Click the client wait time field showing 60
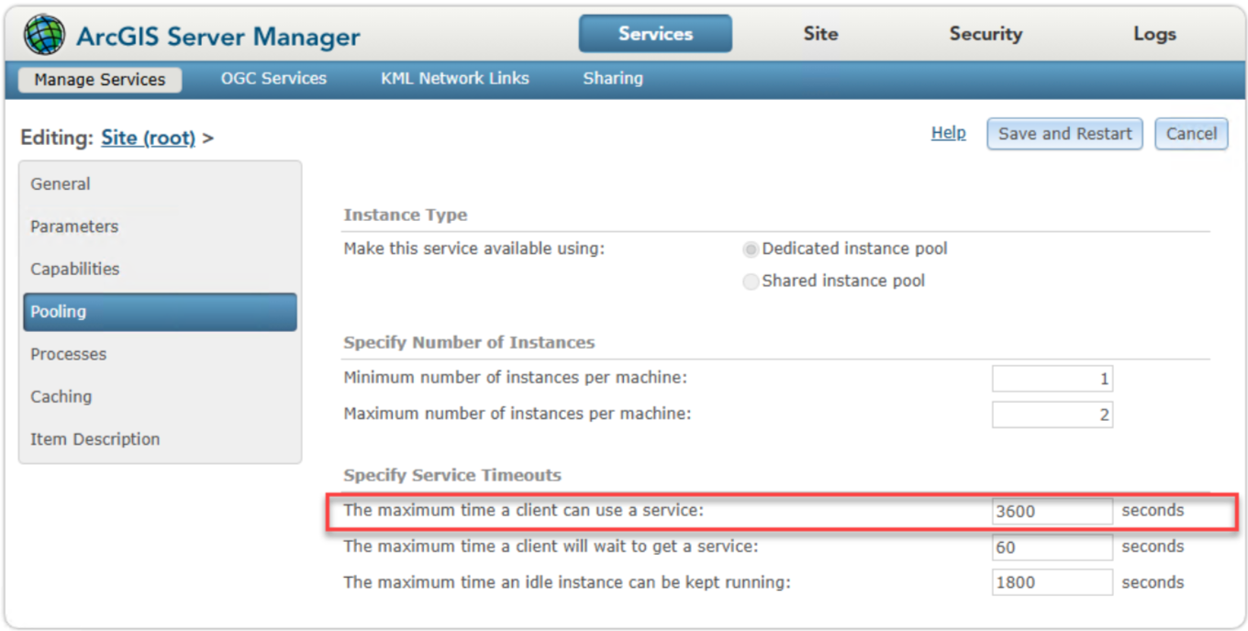Image resolution: width=1248 pixels, height=631 pixels. [1052, 548]
